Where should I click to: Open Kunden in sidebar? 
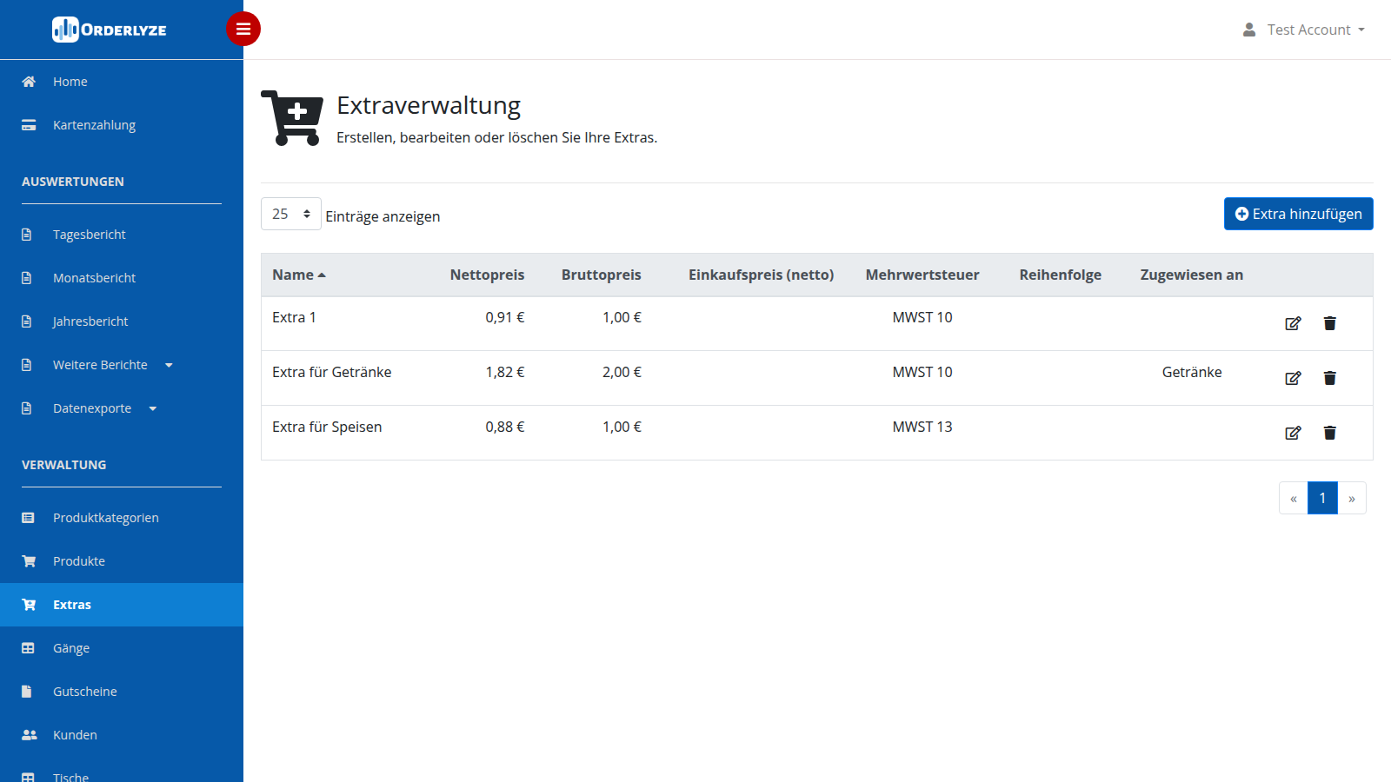point(122,735)
